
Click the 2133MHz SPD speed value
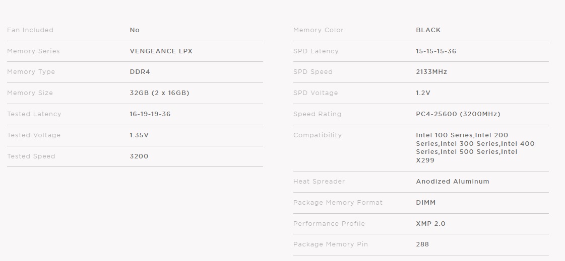431,72
